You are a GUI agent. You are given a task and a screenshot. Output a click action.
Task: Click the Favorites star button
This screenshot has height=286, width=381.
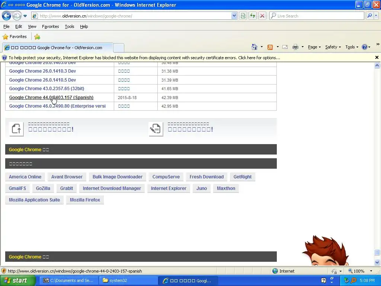tap(15, 36)
